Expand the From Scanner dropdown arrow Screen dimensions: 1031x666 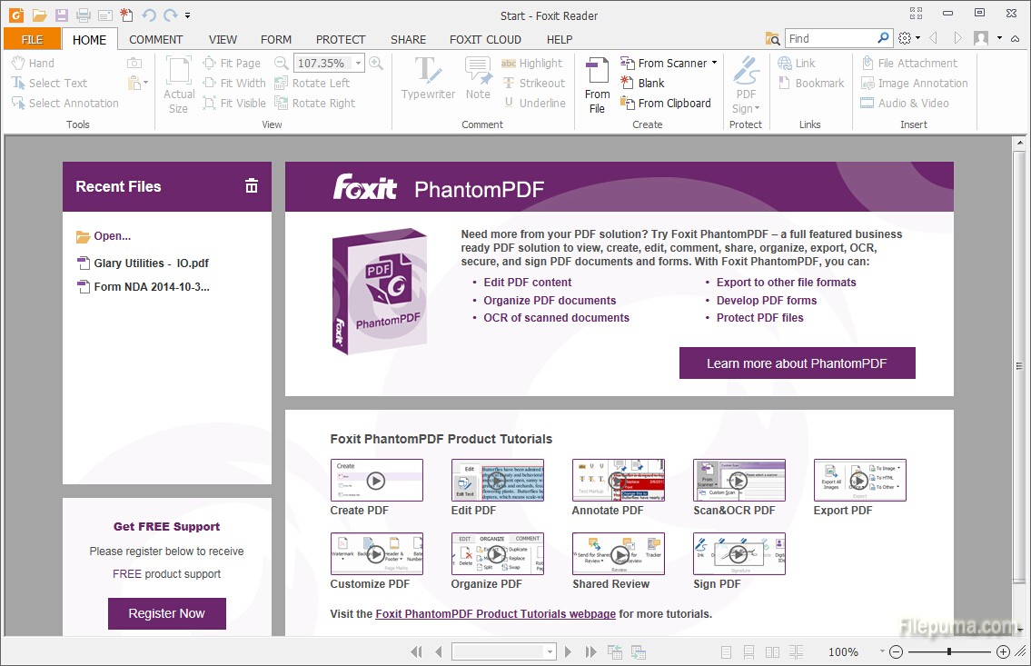[x=714, y=63]
